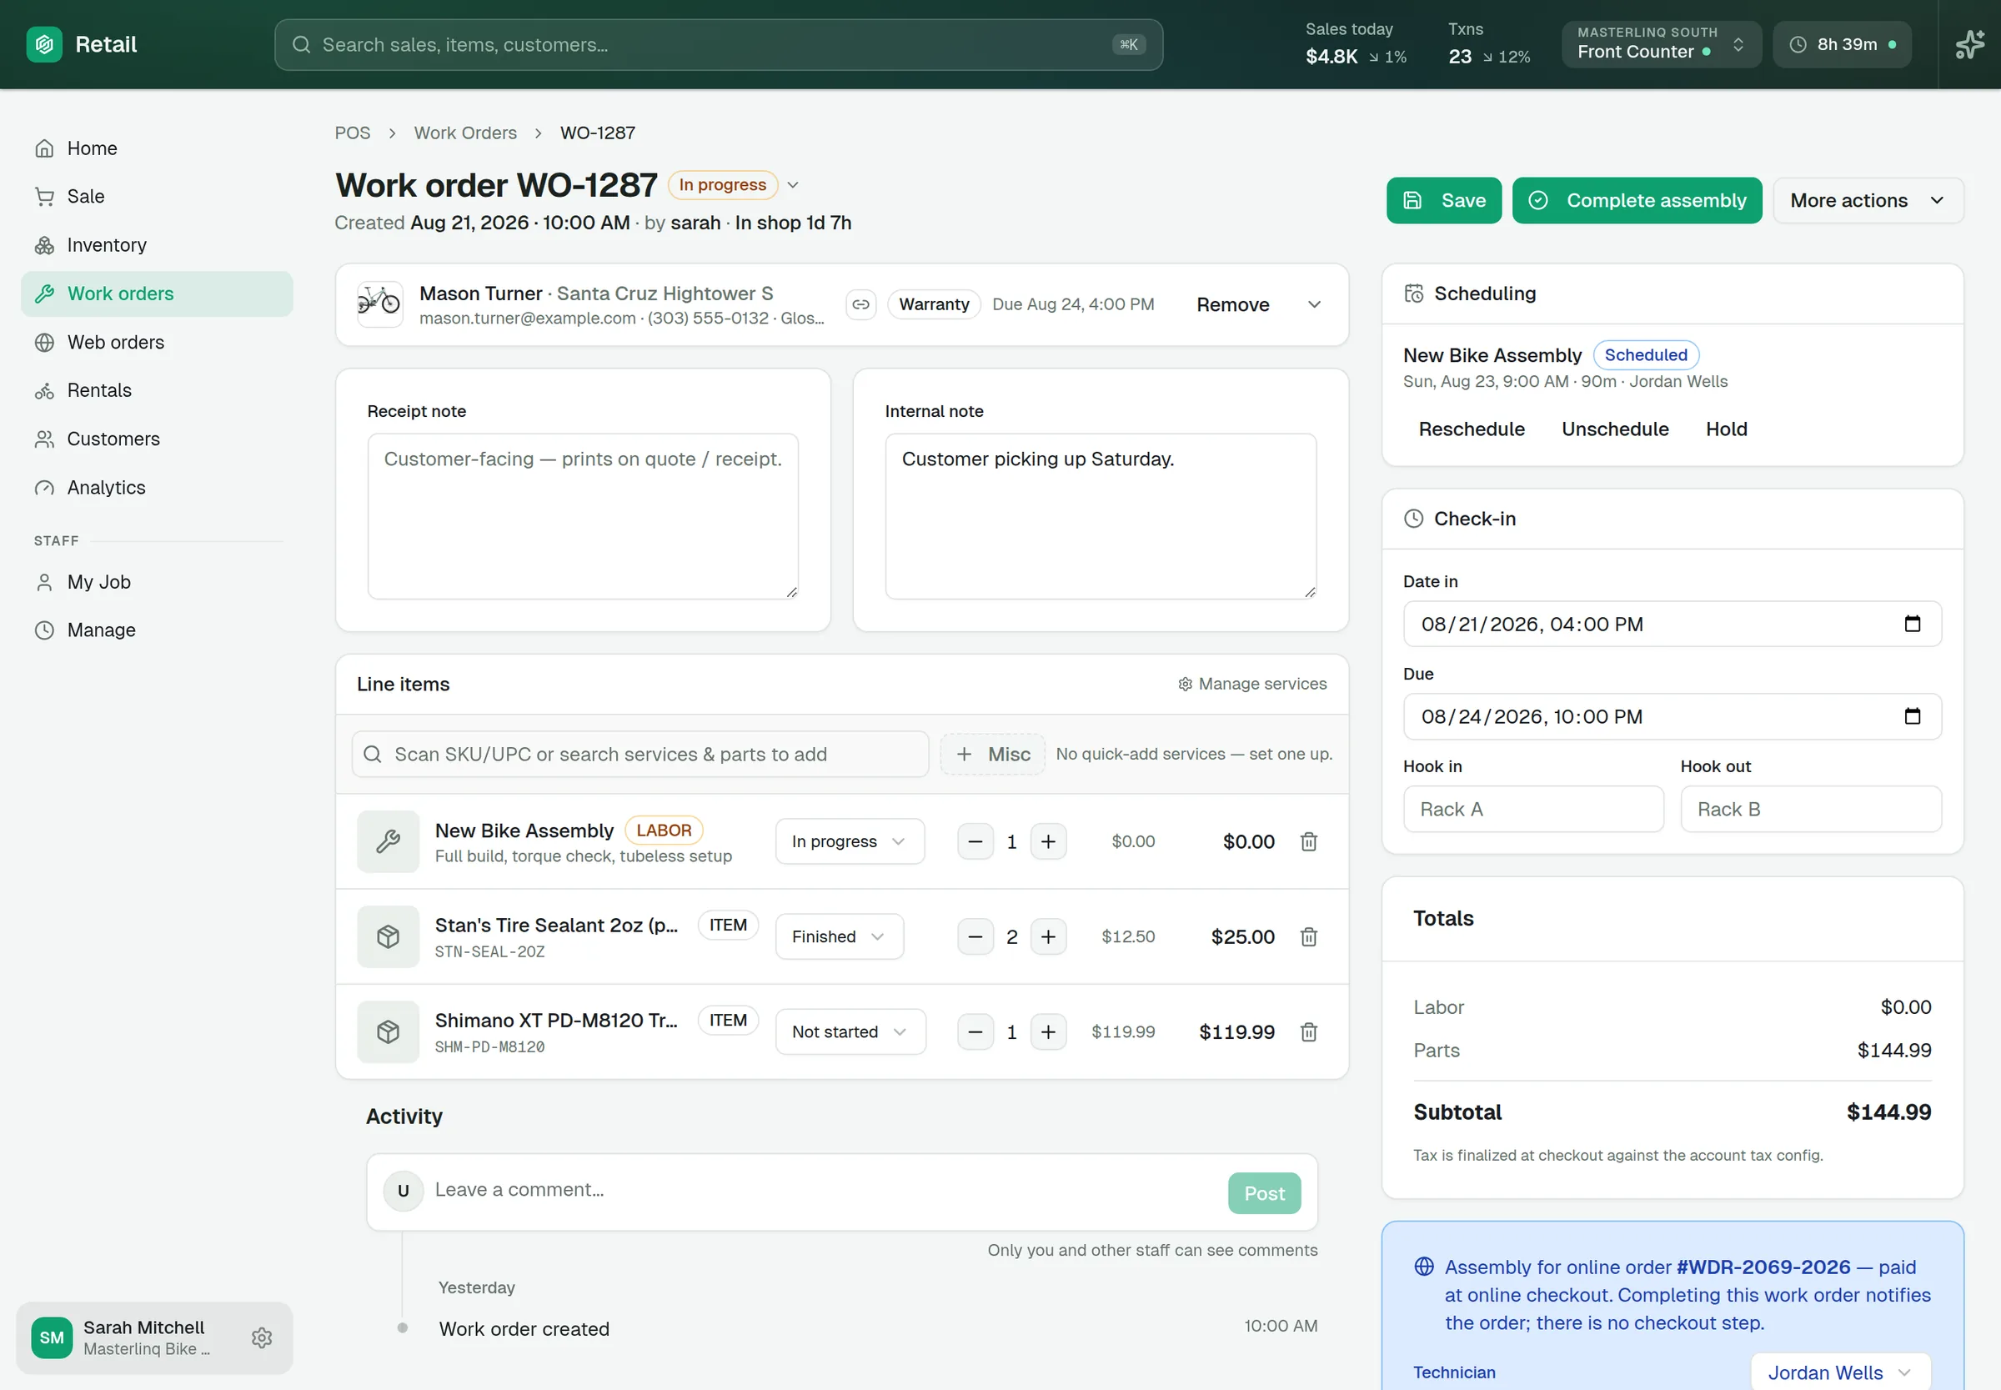Open the Due date calendar picker icon
Screen dimensions: 2001x1390
tap(1912, 716)
